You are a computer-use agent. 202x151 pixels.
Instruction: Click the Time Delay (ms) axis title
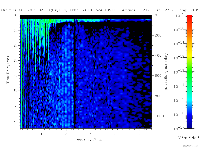click(x=8, y=70)
